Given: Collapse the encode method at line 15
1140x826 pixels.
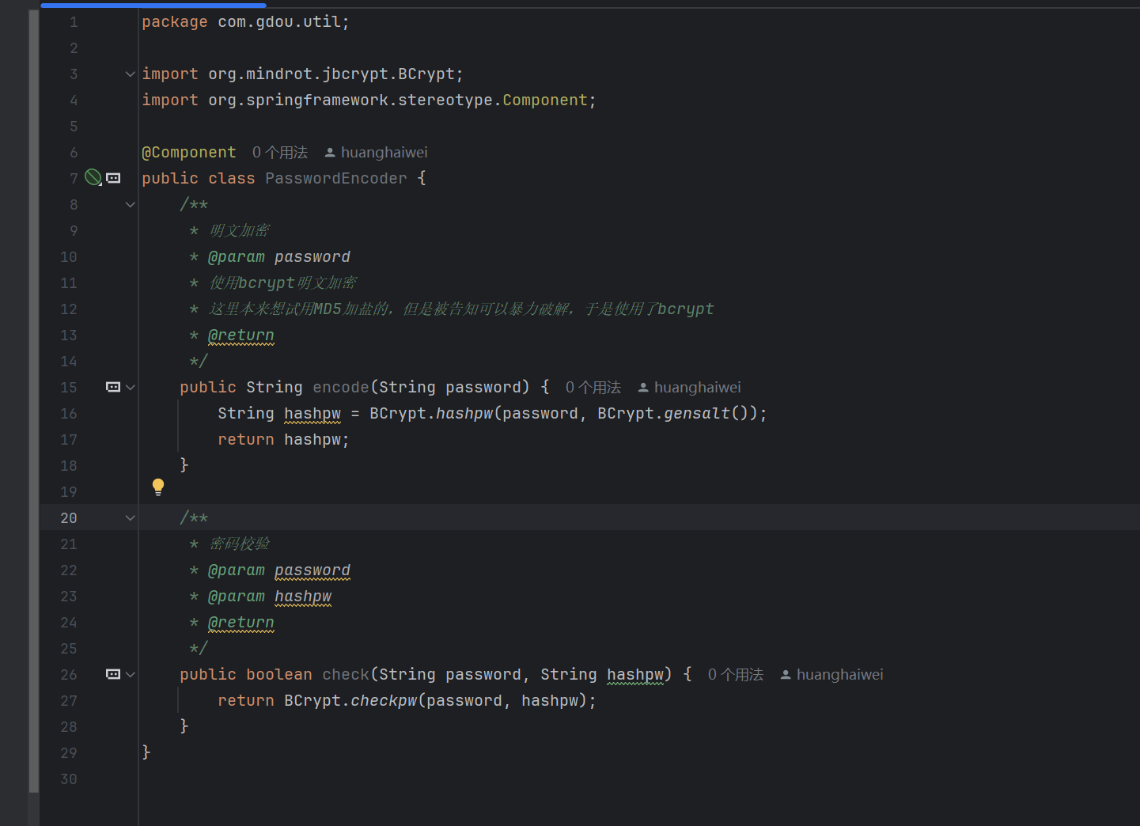Looking at the screenshot, I should (131, 387).
